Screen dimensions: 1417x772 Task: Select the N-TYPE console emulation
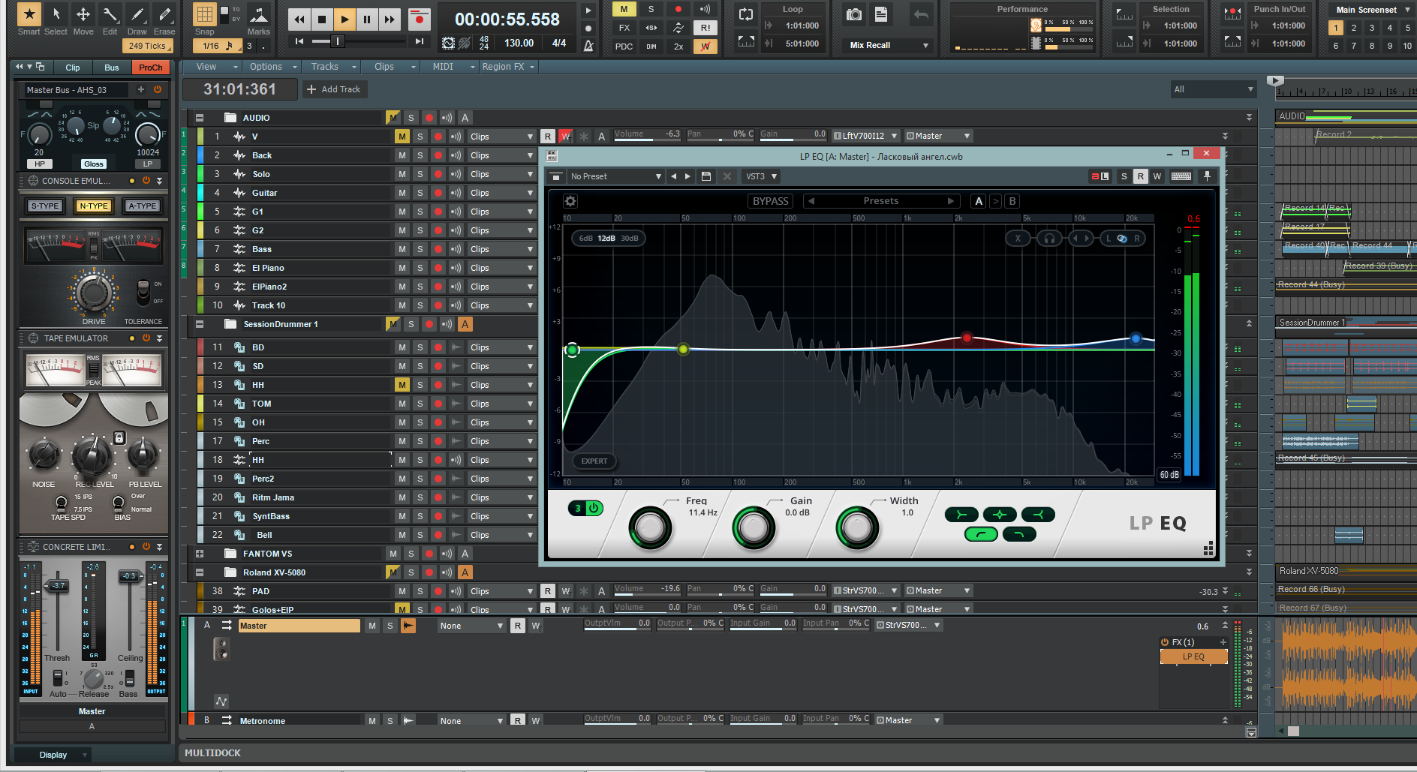point(94,206)
